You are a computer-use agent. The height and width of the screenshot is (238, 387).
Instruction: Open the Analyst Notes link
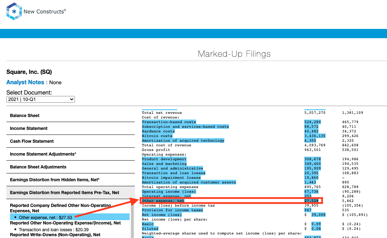click(x=25, y=82)
